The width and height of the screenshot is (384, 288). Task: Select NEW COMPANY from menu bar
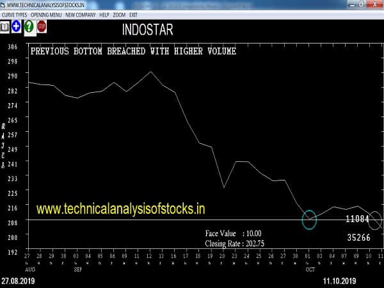(81, 14)
